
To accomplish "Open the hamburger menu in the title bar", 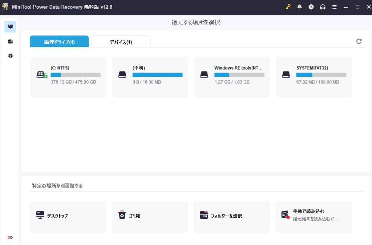I will (x=334, y=7).
